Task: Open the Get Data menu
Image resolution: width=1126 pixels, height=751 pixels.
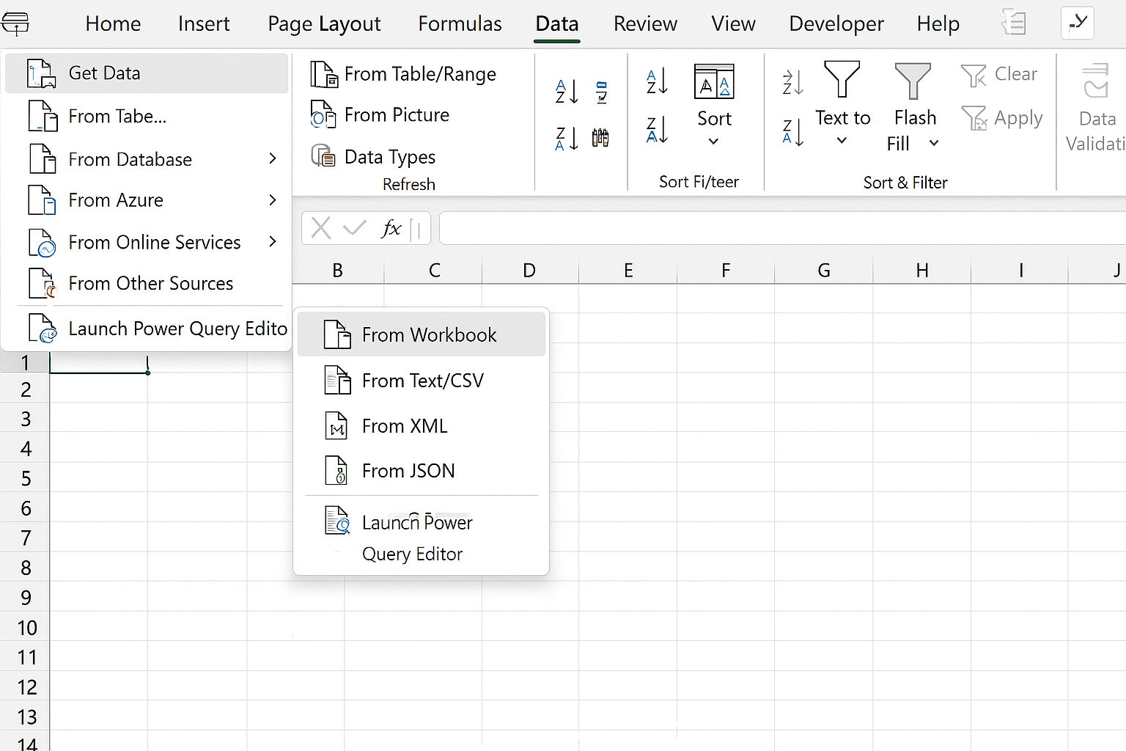Action: (146, 73)
